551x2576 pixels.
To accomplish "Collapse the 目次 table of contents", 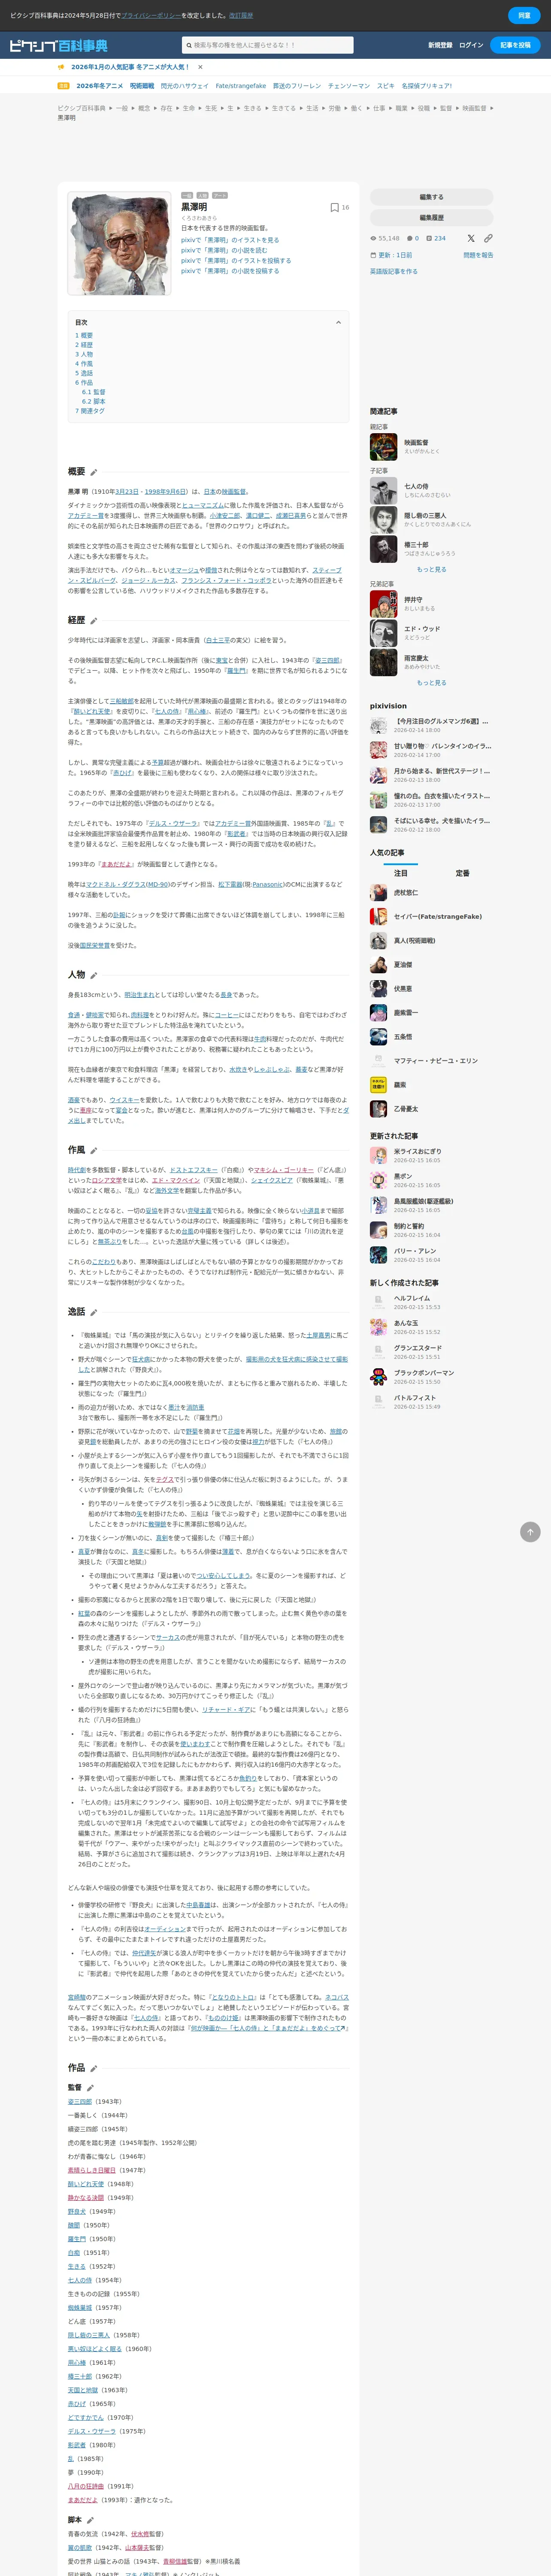I will pos(338,323).
